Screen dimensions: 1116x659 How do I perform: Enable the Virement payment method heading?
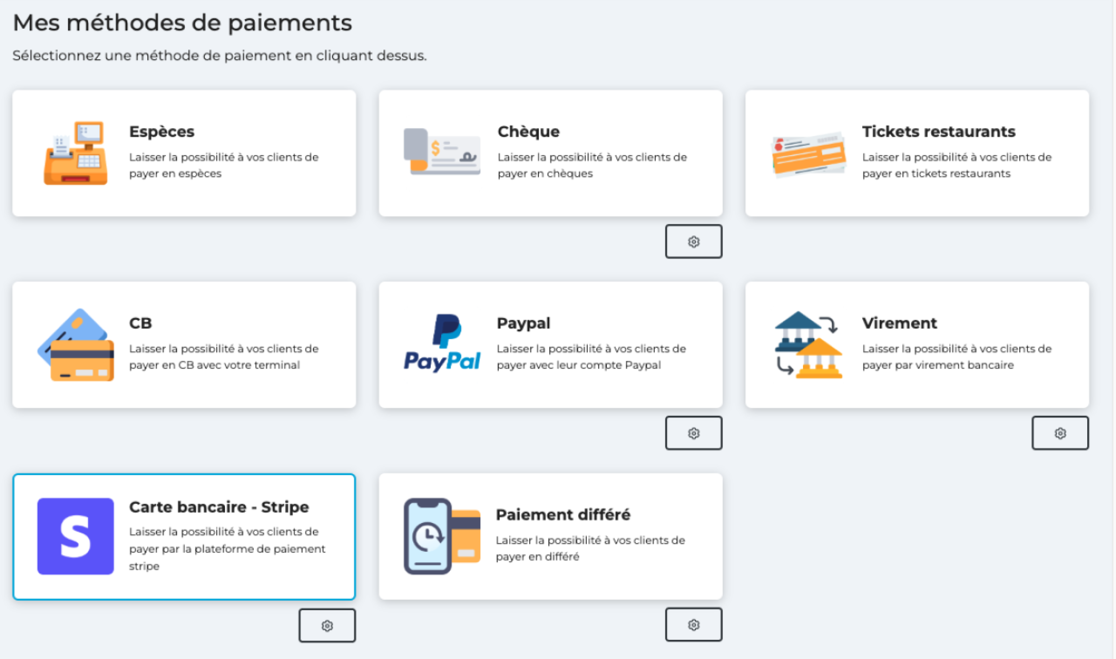click(899, 323)
